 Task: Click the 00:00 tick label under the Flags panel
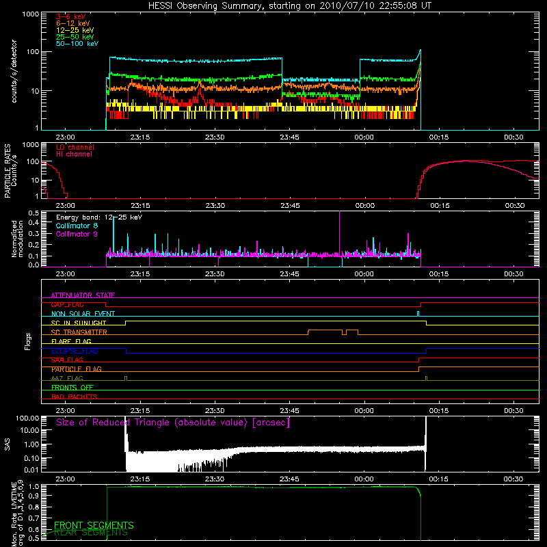[x=364, y=411]
